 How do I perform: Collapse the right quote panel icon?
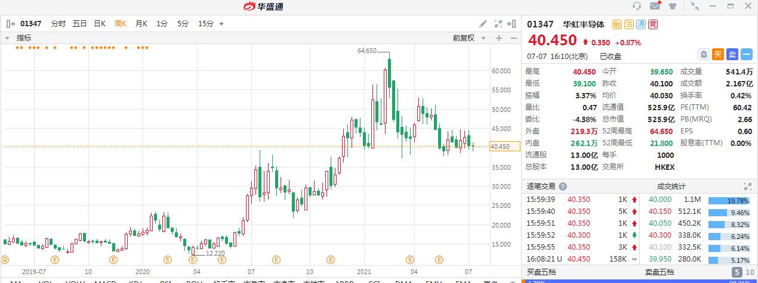[x=512, y=24]
